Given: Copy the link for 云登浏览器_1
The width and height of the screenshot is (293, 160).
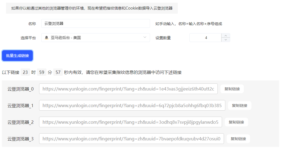Looking at the screenshot, I should [239, 105].
